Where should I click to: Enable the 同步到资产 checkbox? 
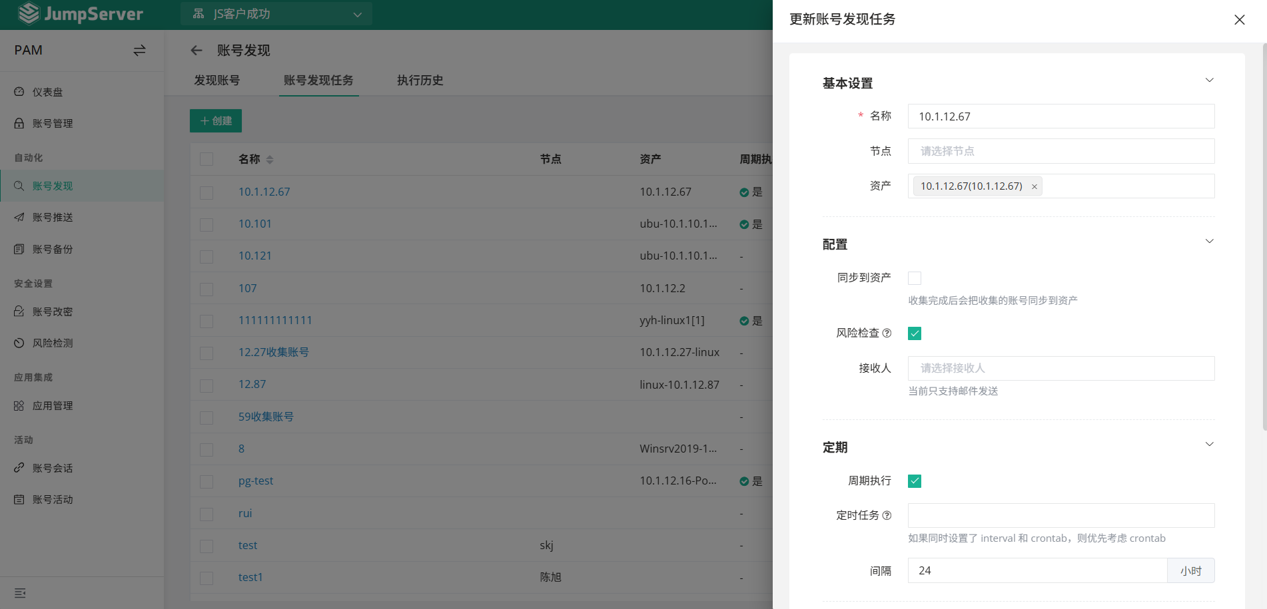pyautogui.click(x=914, y=278)
